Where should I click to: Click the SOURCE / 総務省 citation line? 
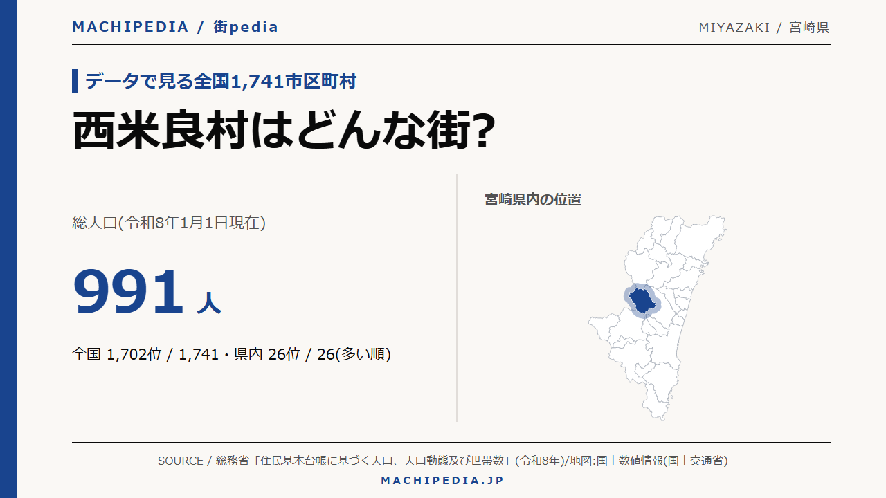click(443, 461)
